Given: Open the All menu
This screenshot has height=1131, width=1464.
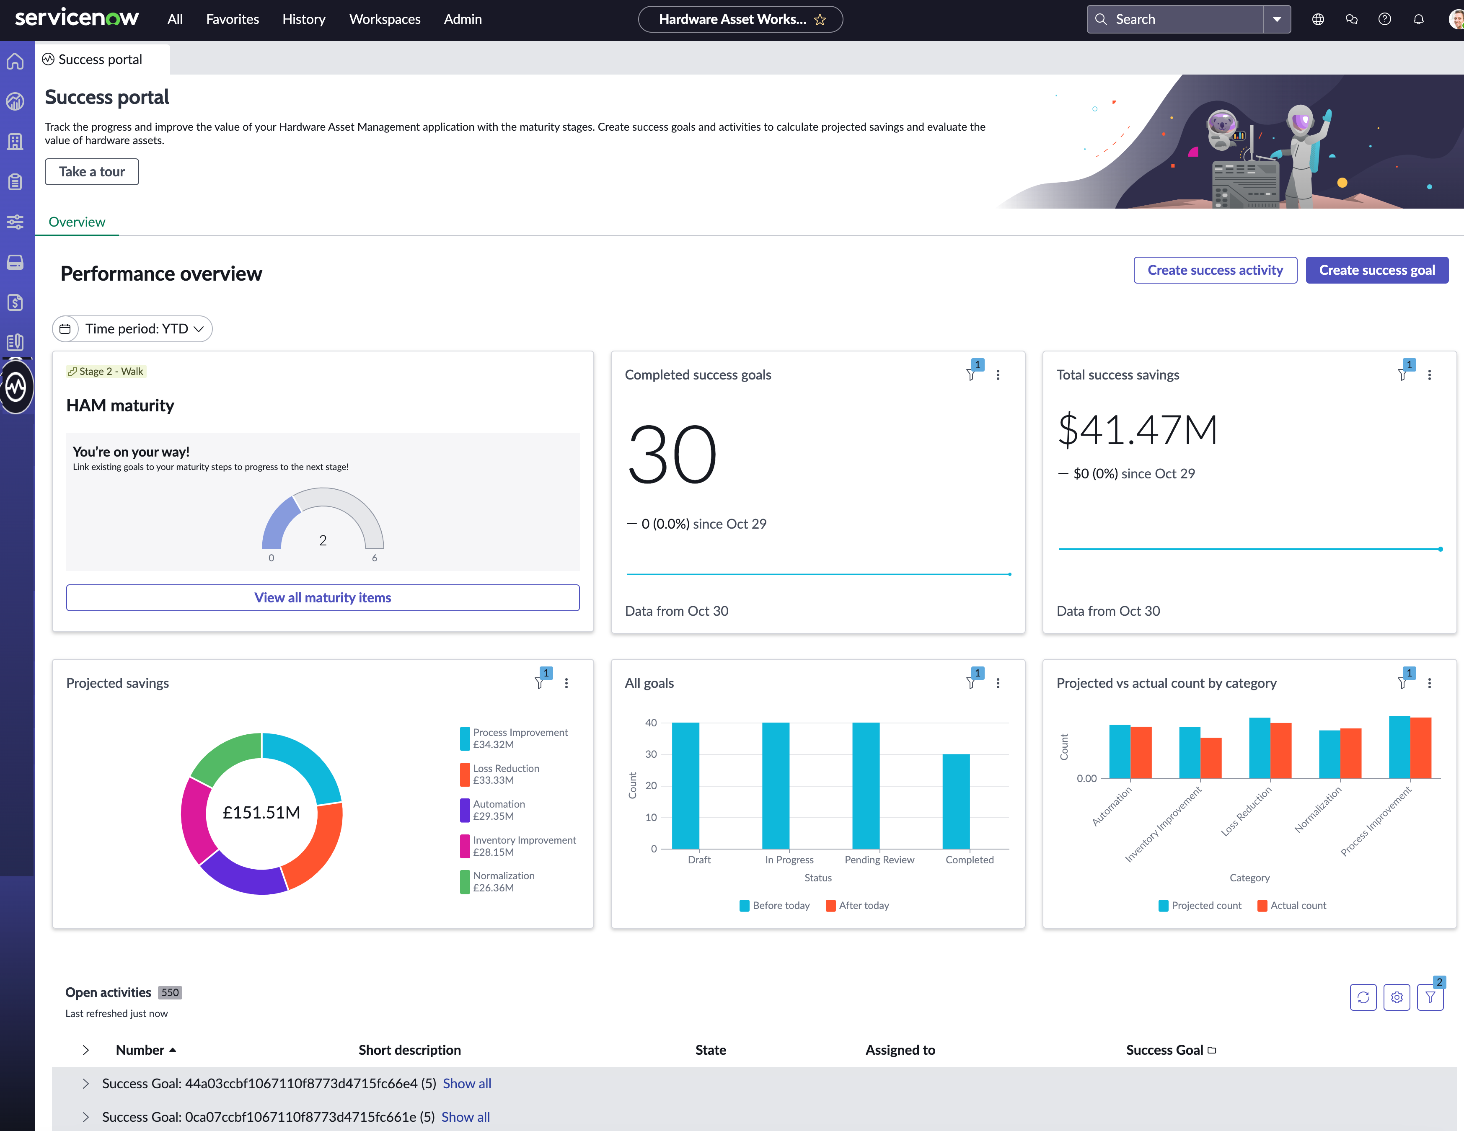Looking at the screenshot, I should (175, 19).
